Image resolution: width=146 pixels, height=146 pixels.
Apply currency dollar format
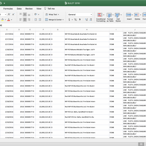69,19
